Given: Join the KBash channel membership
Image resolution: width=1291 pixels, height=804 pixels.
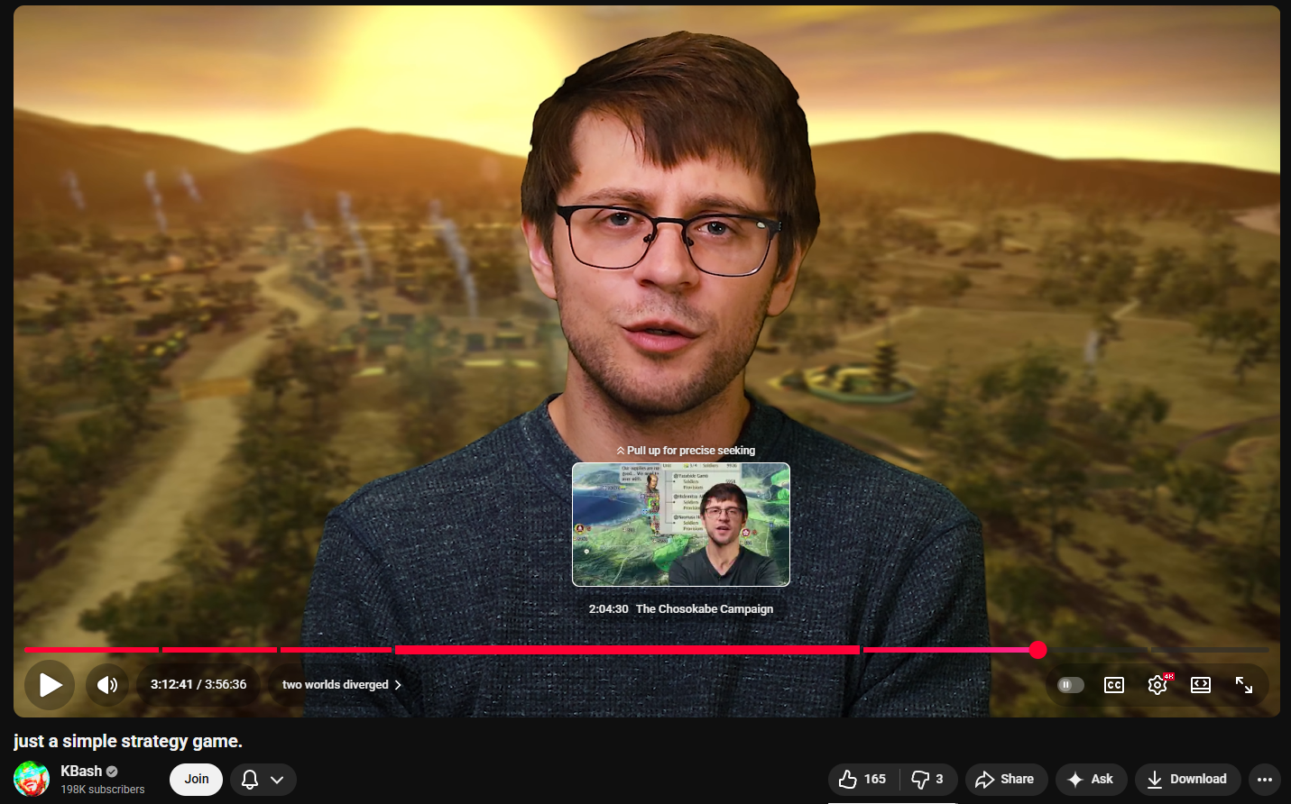Looking at the screenshot, I should (x=197, y=780).
